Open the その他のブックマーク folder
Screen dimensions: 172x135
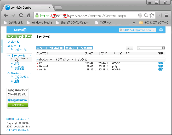pyautogui.click(x=154, y=22)
